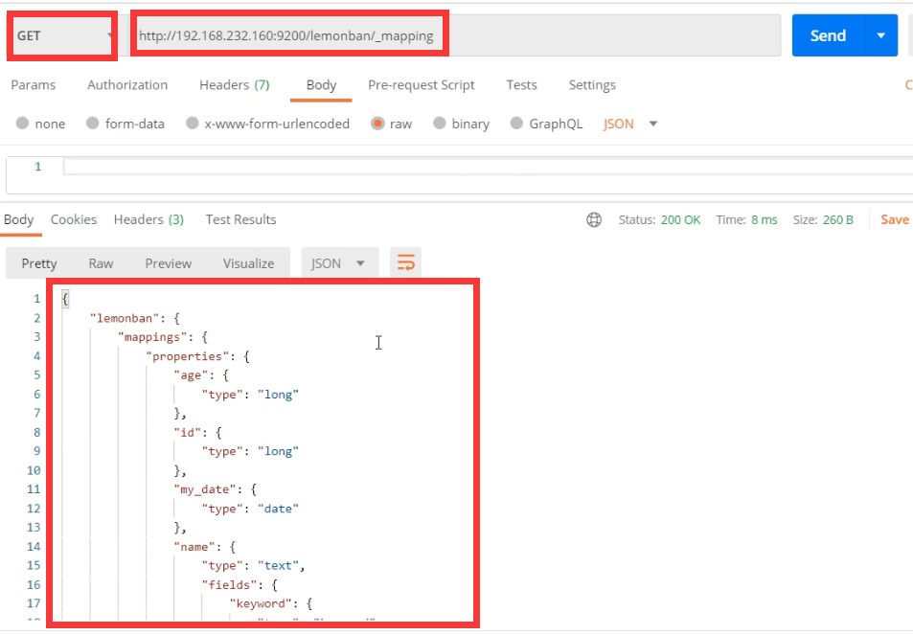Open the GET method dropdown
This screenshot has width=913, height=635.
click(x=63, y=35)
